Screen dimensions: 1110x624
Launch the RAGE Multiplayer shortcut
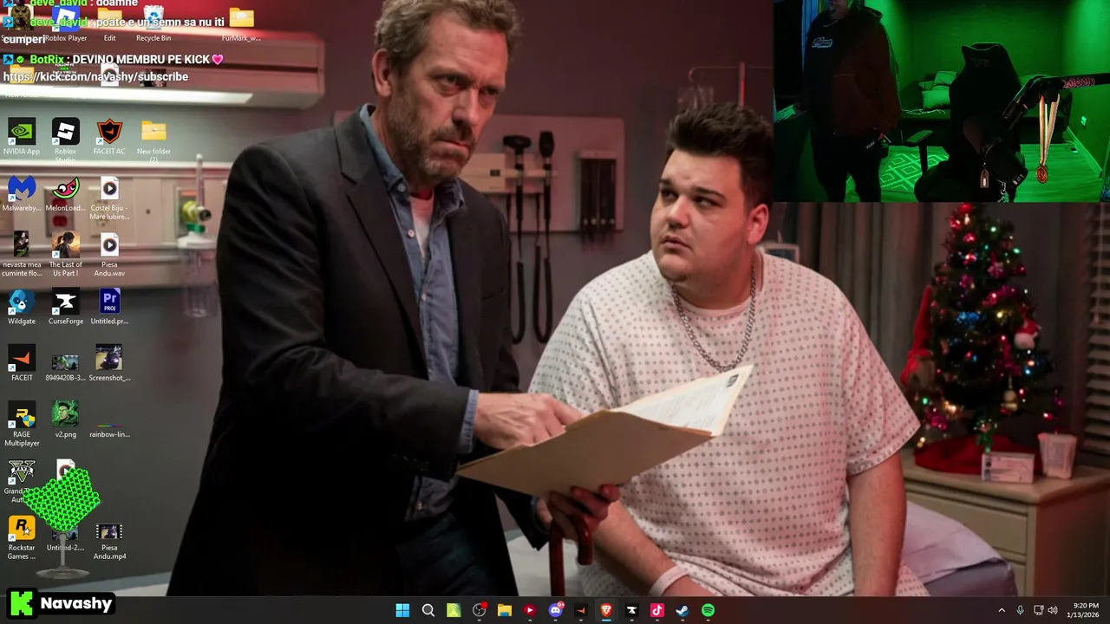coord(22,424)
